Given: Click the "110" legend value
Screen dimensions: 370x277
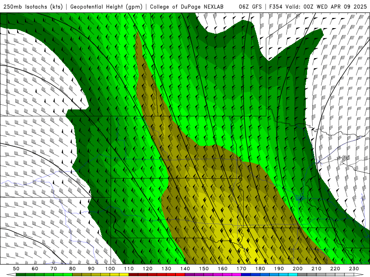Looking at the screenshot, I should tap(129, 269).
